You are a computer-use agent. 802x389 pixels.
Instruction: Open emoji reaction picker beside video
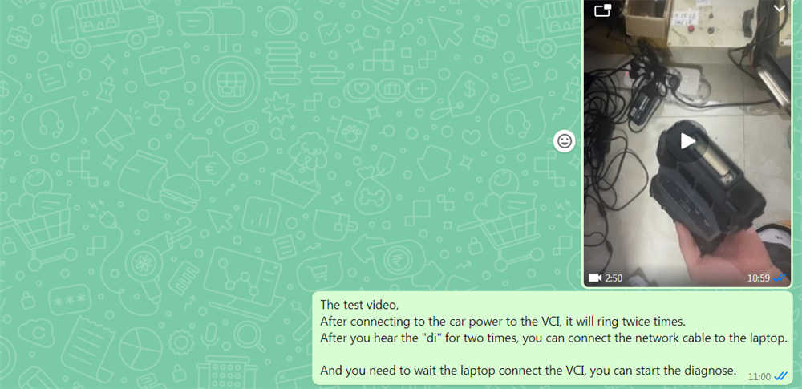564,141
